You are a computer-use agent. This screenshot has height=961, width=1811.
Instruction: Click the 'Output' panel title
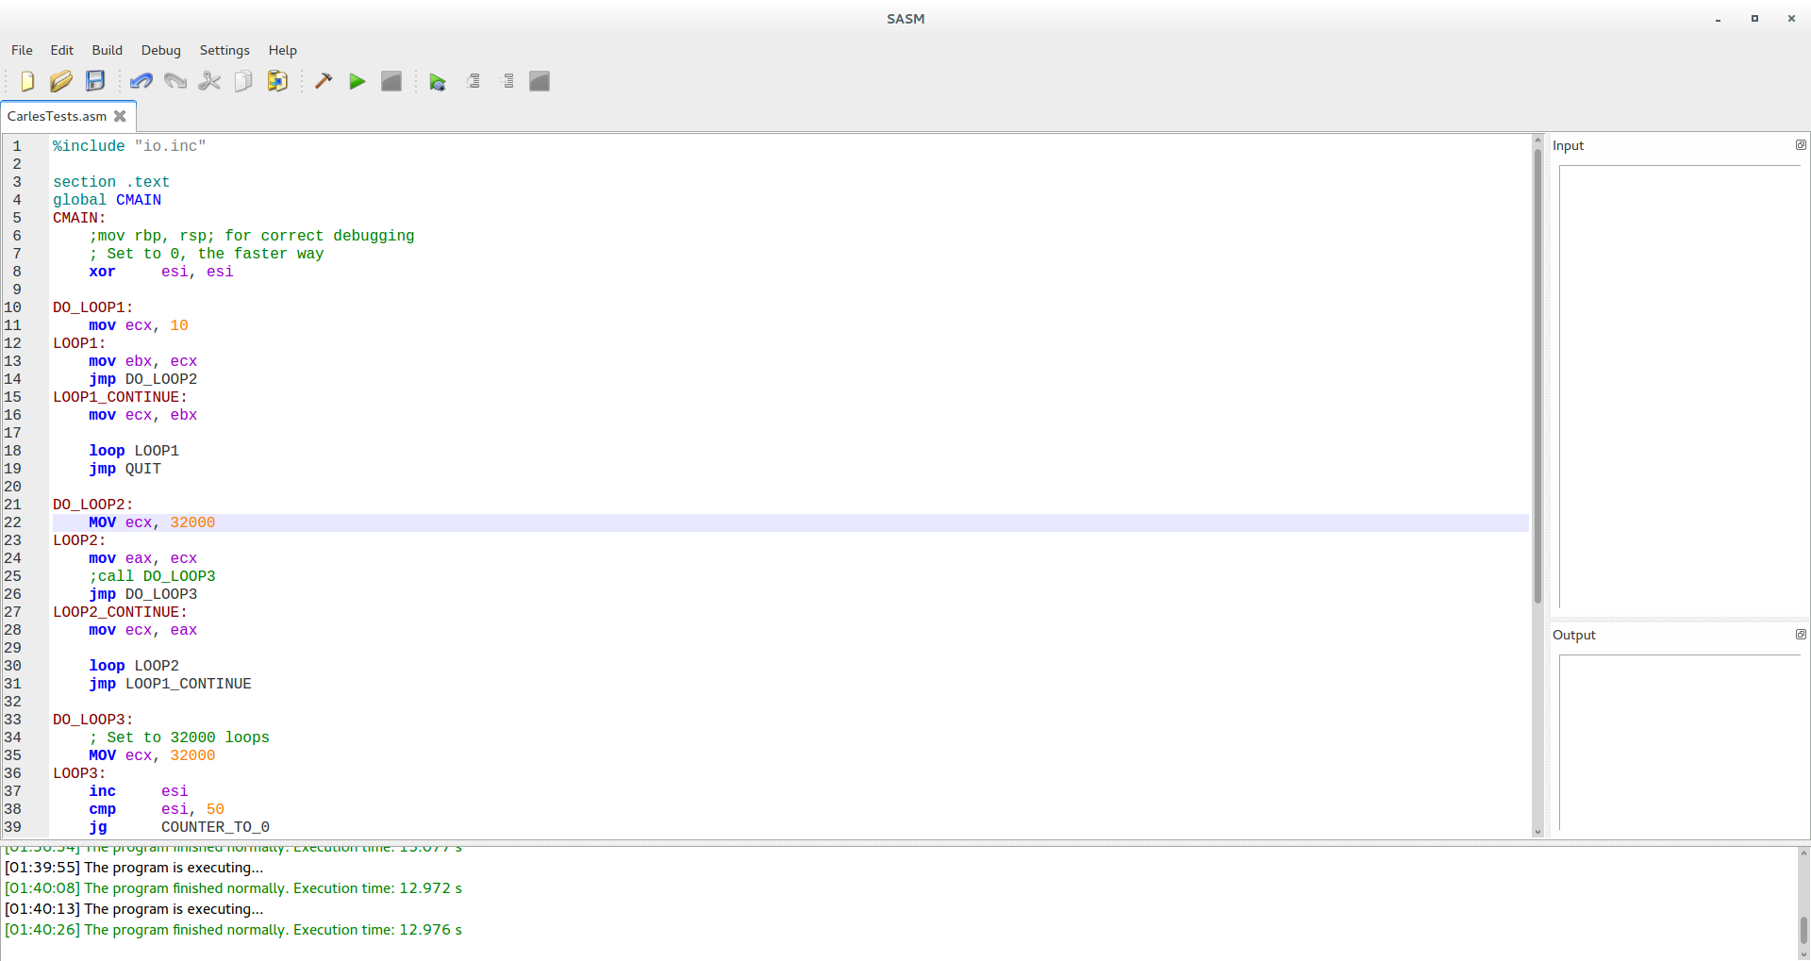(x=1574, y=635)
